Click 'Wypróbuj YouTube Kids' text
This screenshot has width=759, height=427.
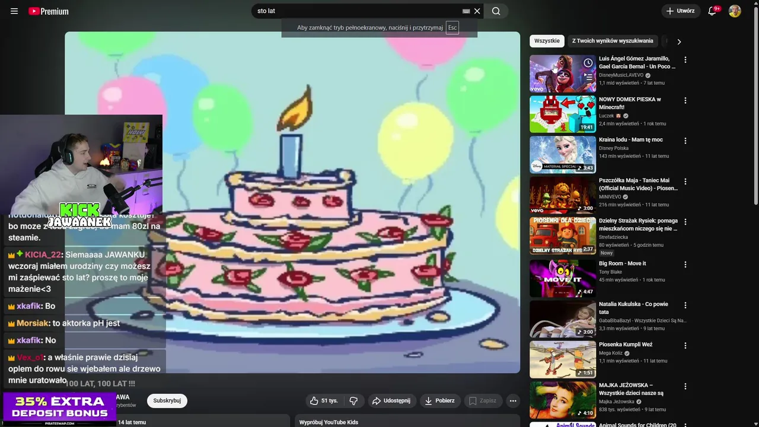coord(329,422)
